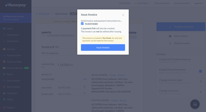The height and width of the screenshot is (112, 206).
Task: Click the issue date calendar icon
Action: [x=84, y=87]
